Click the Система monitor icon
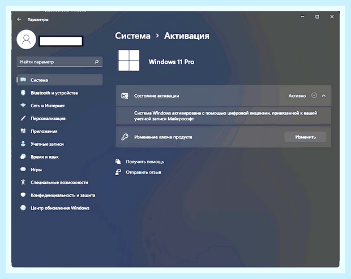351x279 pixels. point(23,80)
